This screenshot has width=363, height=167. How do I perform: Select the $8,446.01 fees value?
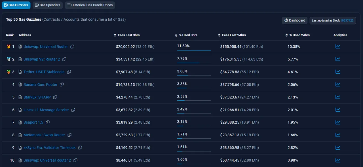pos(124,160)
